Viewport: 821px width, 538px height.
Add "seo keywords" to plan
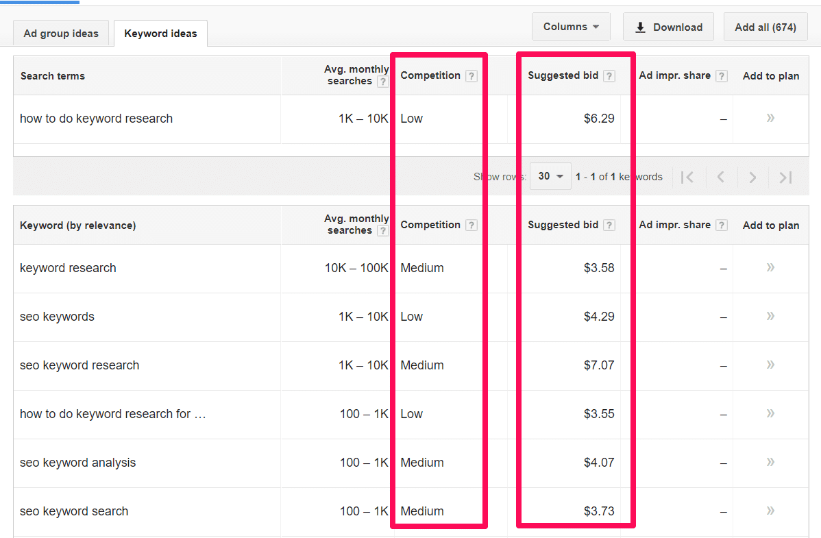point(770,317)
